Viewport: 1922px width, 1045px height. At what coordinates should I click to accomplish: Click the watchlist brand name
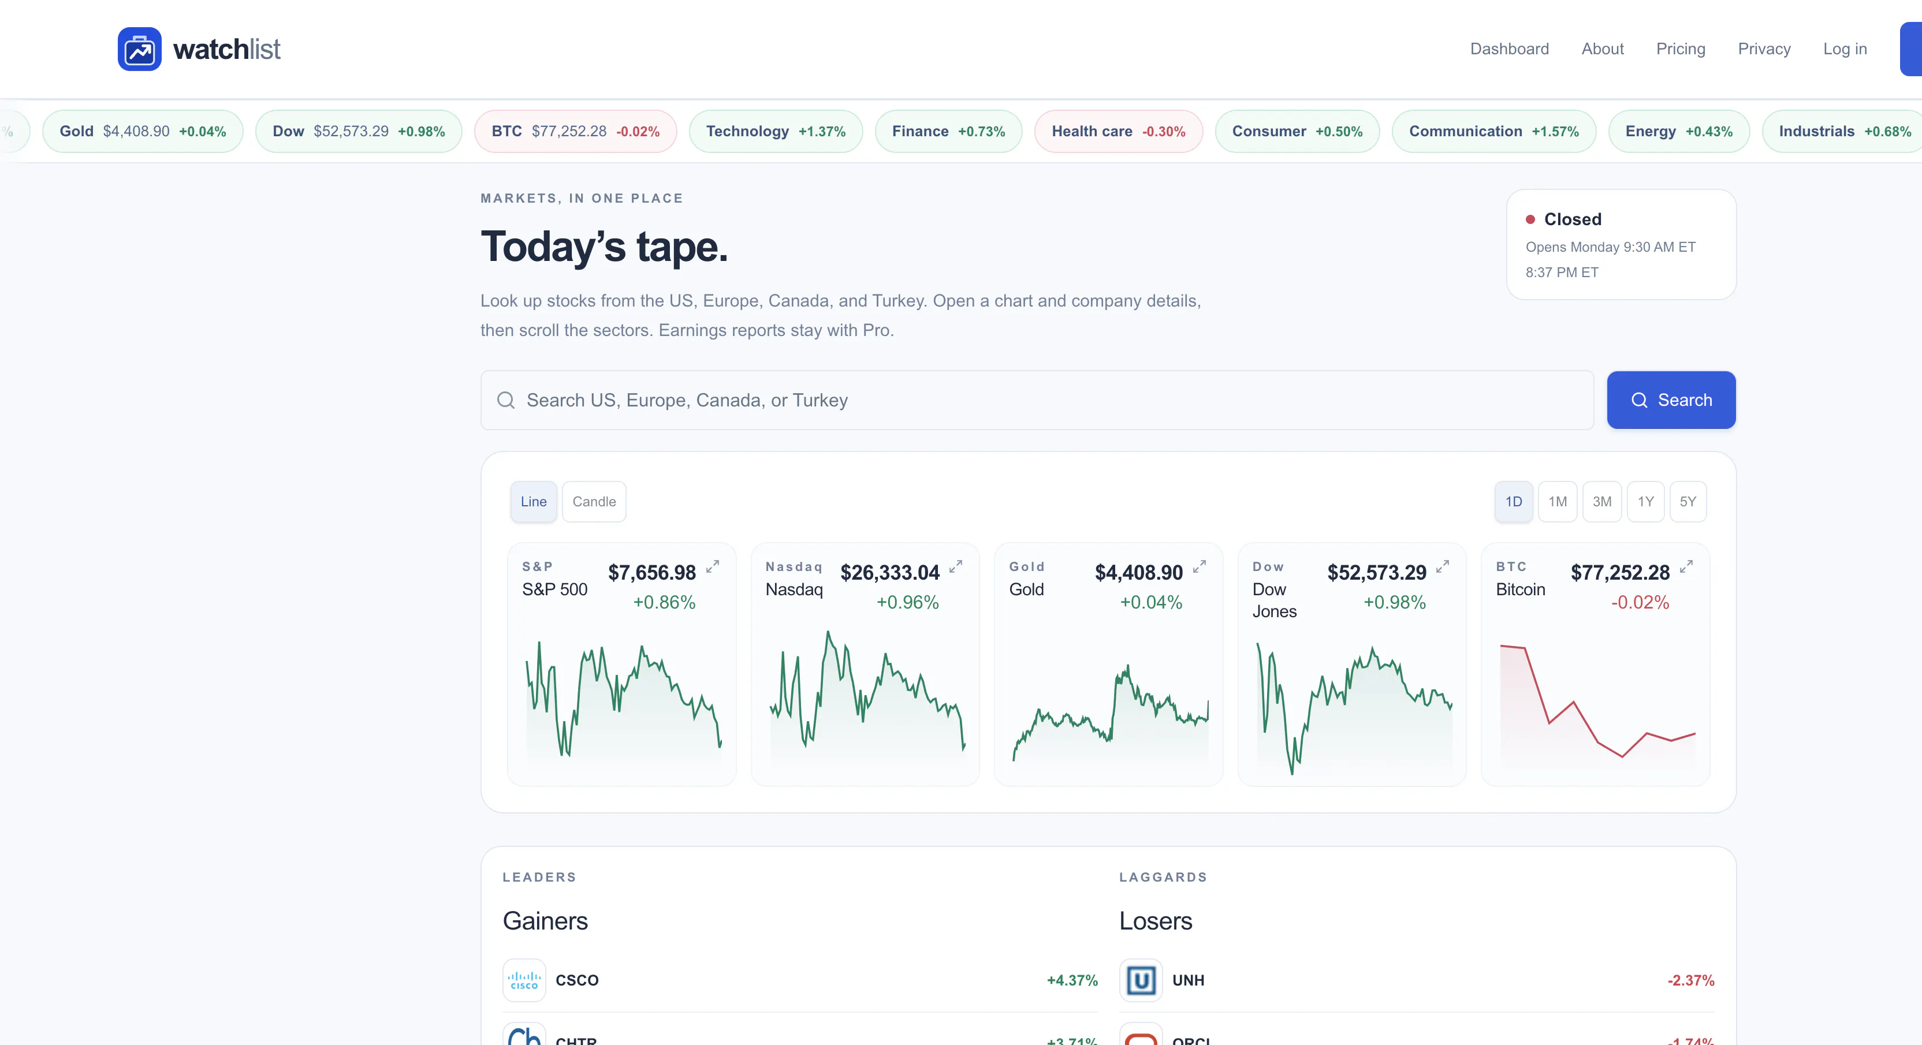pyautogui.click(x=227, y=49)
